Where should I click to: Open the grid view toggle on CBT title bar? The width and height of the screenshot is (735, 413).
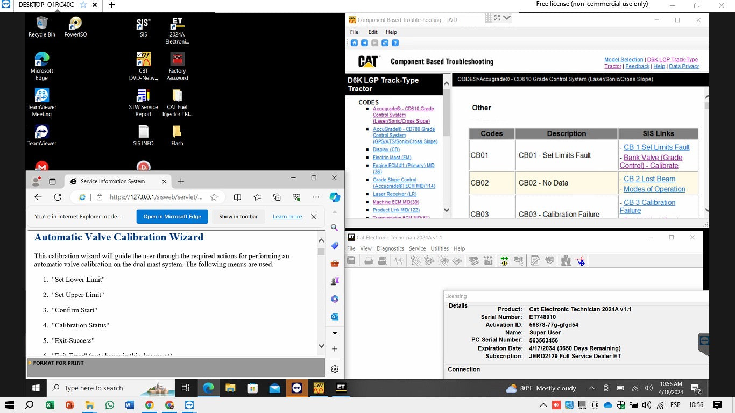pyautogui.click(x=488, y=18)
